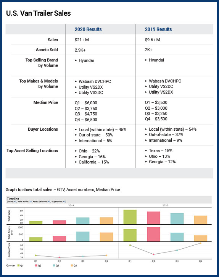
Task: Select the 2020 Q1 green Total Sales bar
Action: (x=130, y=217)
